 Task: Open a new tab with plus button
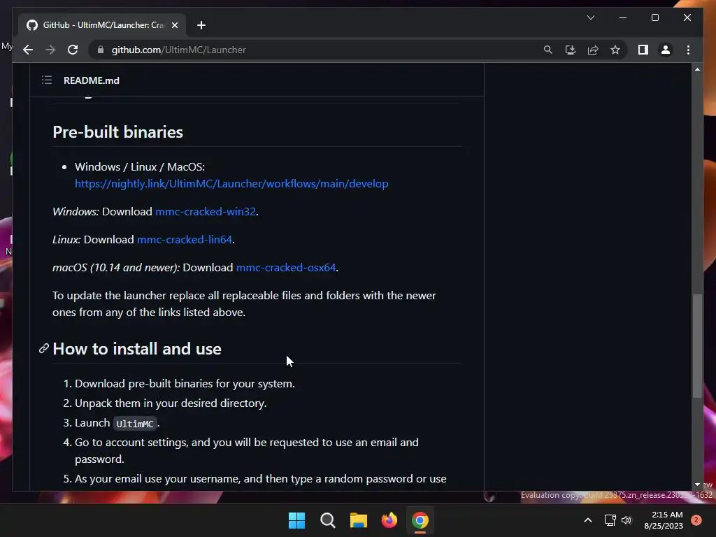pyautogui.click(x=201, y=25)
